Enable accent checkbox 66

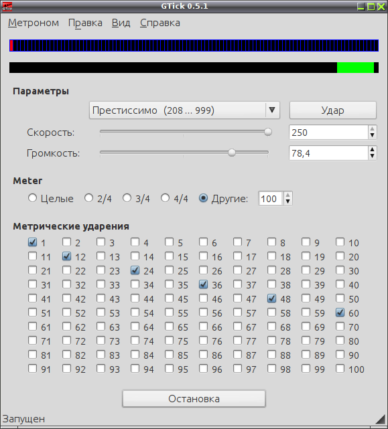(x=203, y=327)
